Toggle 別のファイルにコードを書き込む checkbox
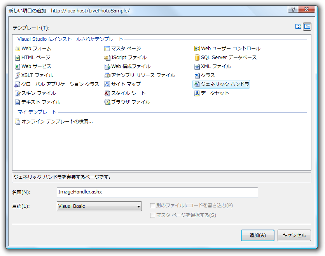The height and width of the screenshot is (256, 325). tap(152, 205)
